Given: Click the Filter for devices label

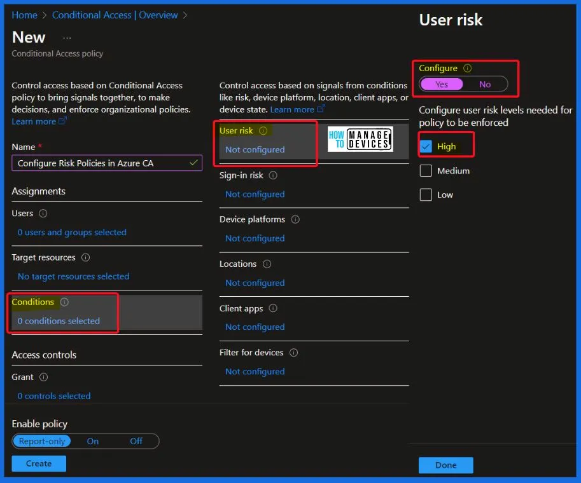Looking at the screenshot, I should click(251, 353).
